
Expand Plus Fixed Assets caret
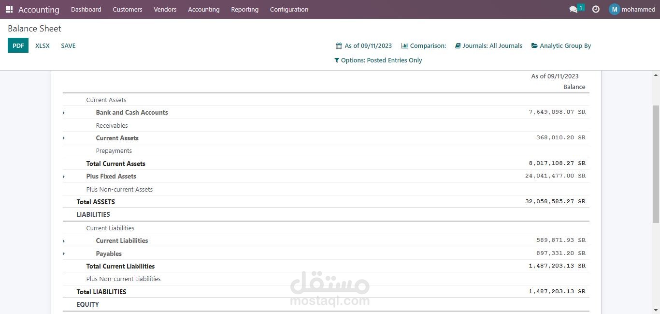pos(64,177)
